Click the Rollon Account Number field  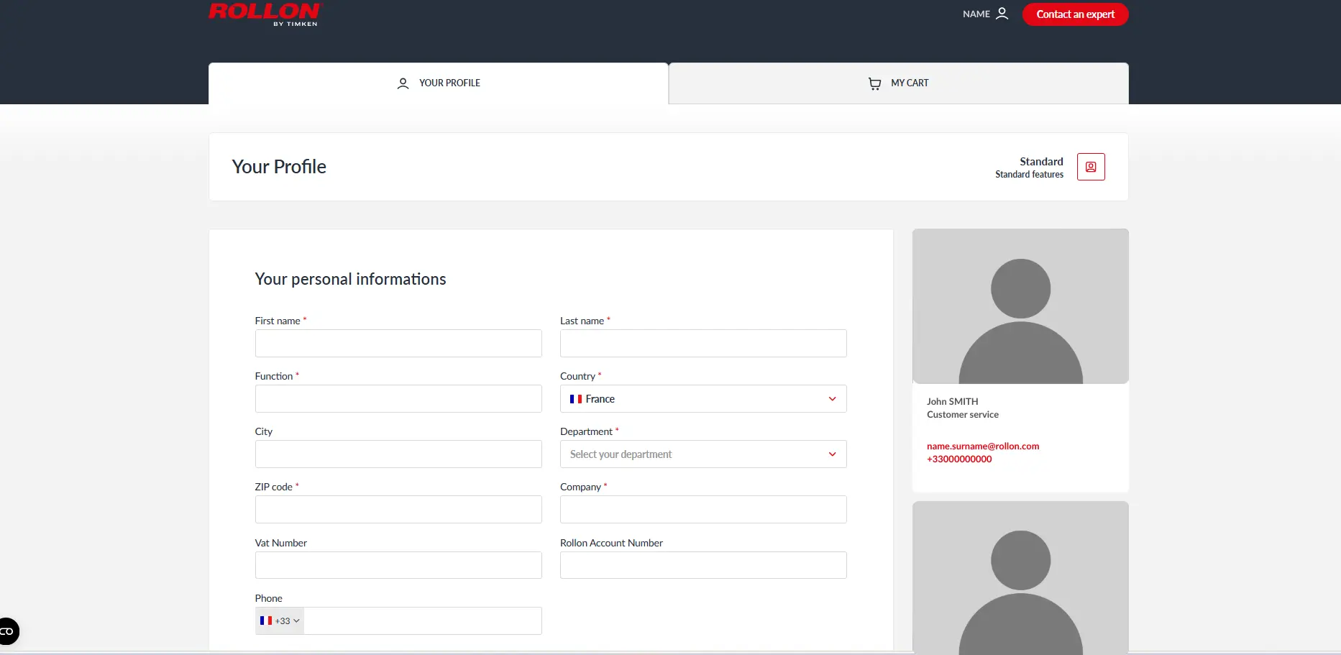point(703,565)
